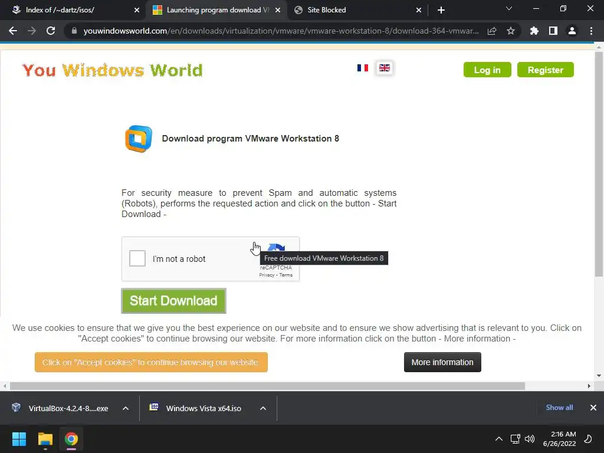Close the Launching program download tab
Viewport: 604px width, 453px height.
click(x=278, y=10)
